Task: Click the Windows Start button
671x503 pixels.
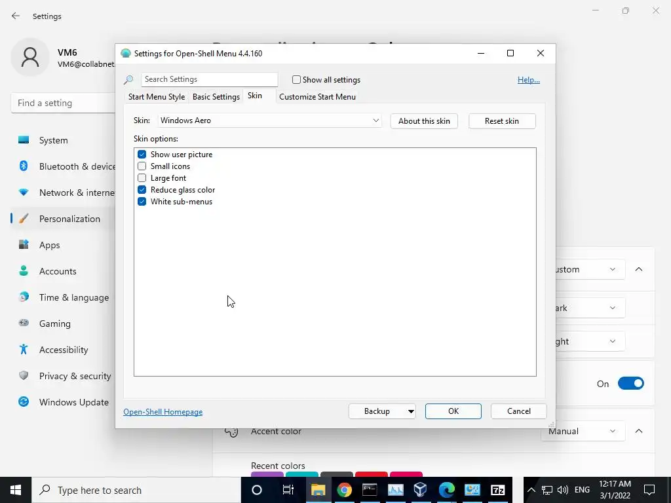Action: point(16,490)
